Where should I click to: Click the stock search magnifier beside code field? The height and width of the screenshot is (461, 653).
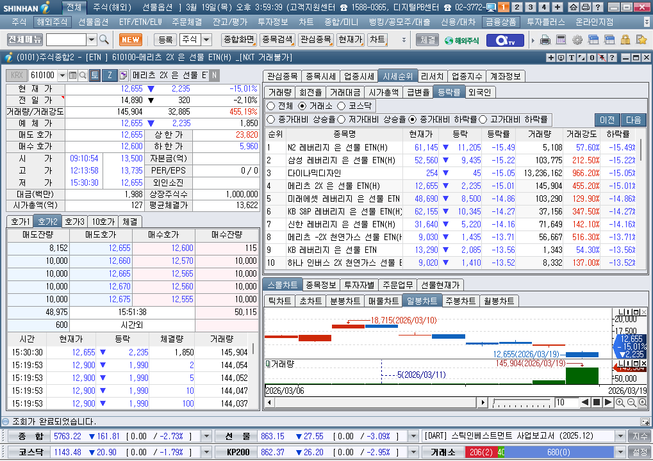(83, 76)
